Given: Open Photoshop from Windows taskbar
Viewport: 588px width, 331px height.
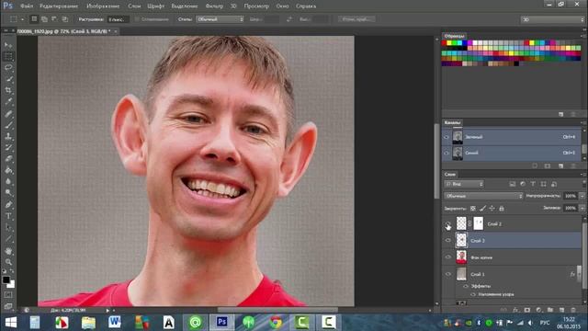Looking at the screenshot, I should click(222, 323).
